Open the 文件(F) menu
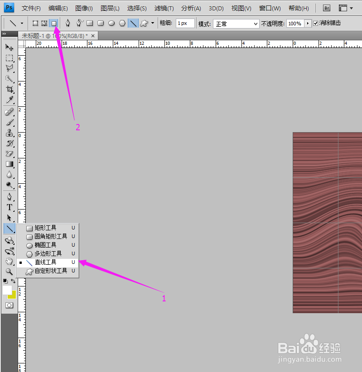The width and height of the screenshot is (362, 372). click(x=31, y=8)
